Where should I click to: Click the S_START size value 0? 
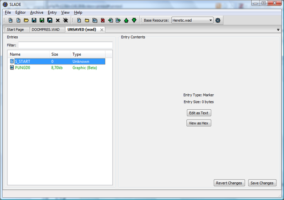pyautogui.click(x=52, y=62)
